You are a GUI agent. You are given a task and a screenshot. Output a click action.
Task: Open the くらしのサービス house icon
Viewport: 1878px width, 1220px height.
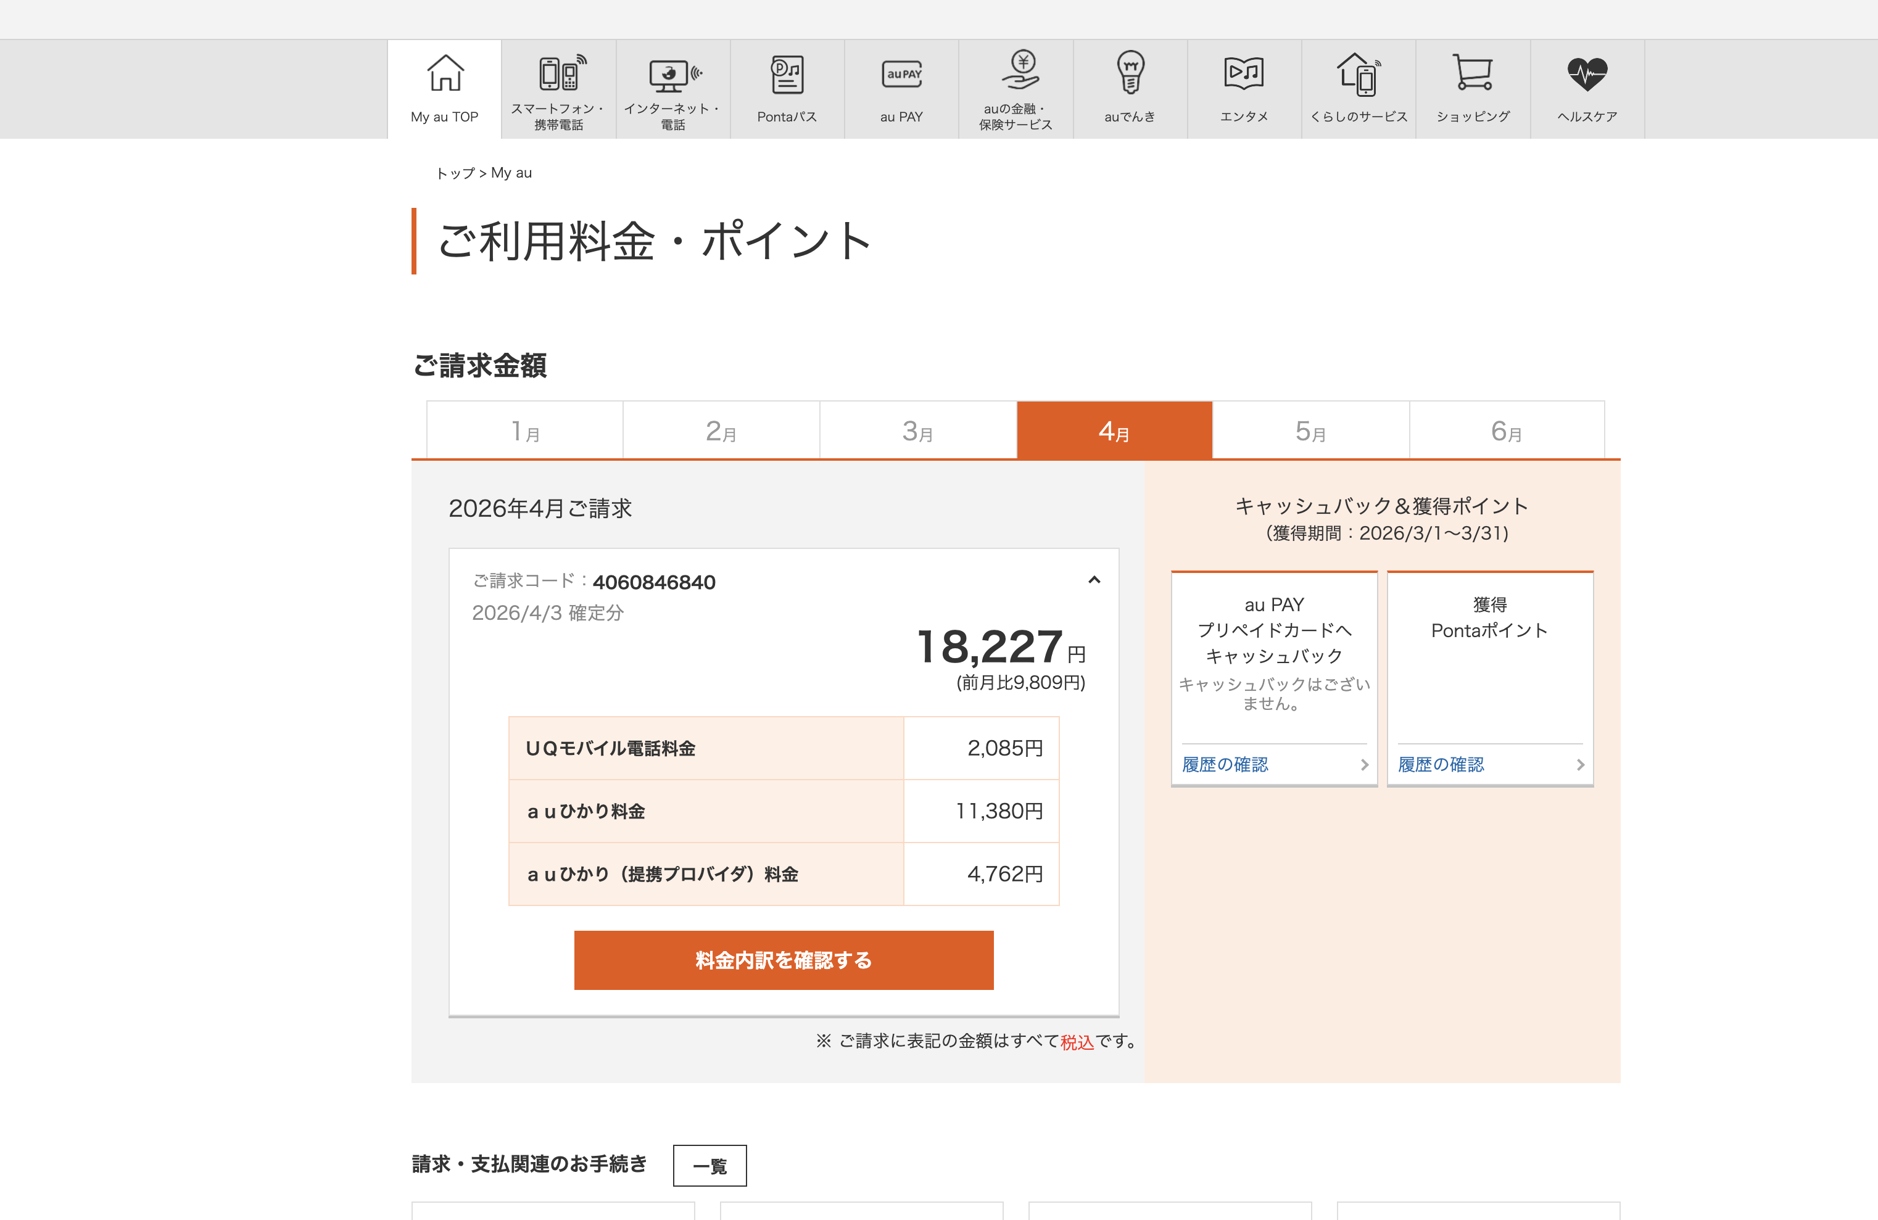pos(1359,74)
